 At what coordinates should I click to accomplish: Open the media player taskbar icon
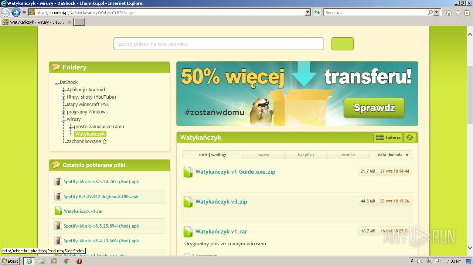[x=54, y=261]
